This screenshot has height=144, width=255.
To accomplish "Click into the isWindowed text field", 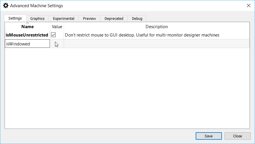I will [x=27, y=44].
